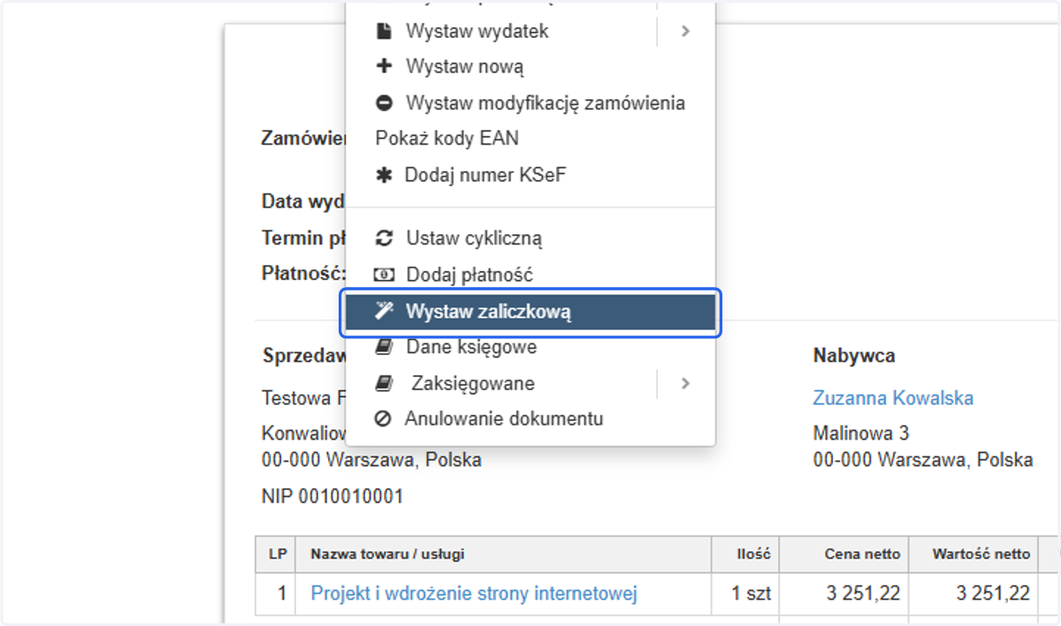
Task: Open the Zuzanna Kowalska buyer link
Action: coord(893,398)
